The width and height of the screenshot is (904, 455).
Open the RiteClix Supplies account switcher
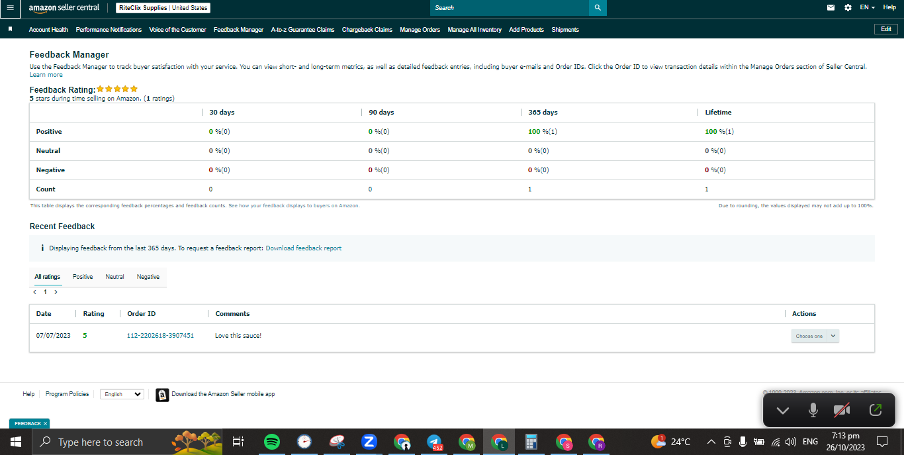point(163,8)
